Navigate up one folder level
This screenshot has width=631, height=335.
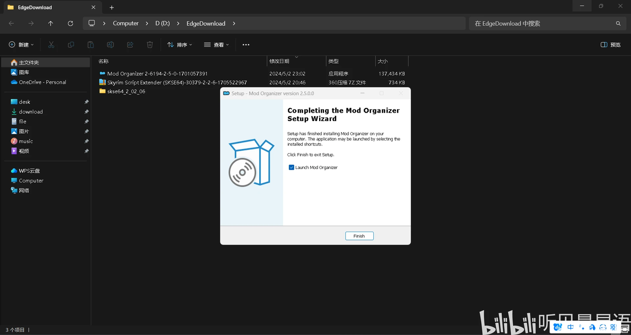(x=51, y=23)
